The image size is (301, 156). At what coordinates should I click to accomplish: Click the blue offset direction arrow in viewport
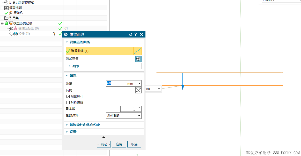click(182, 81)
